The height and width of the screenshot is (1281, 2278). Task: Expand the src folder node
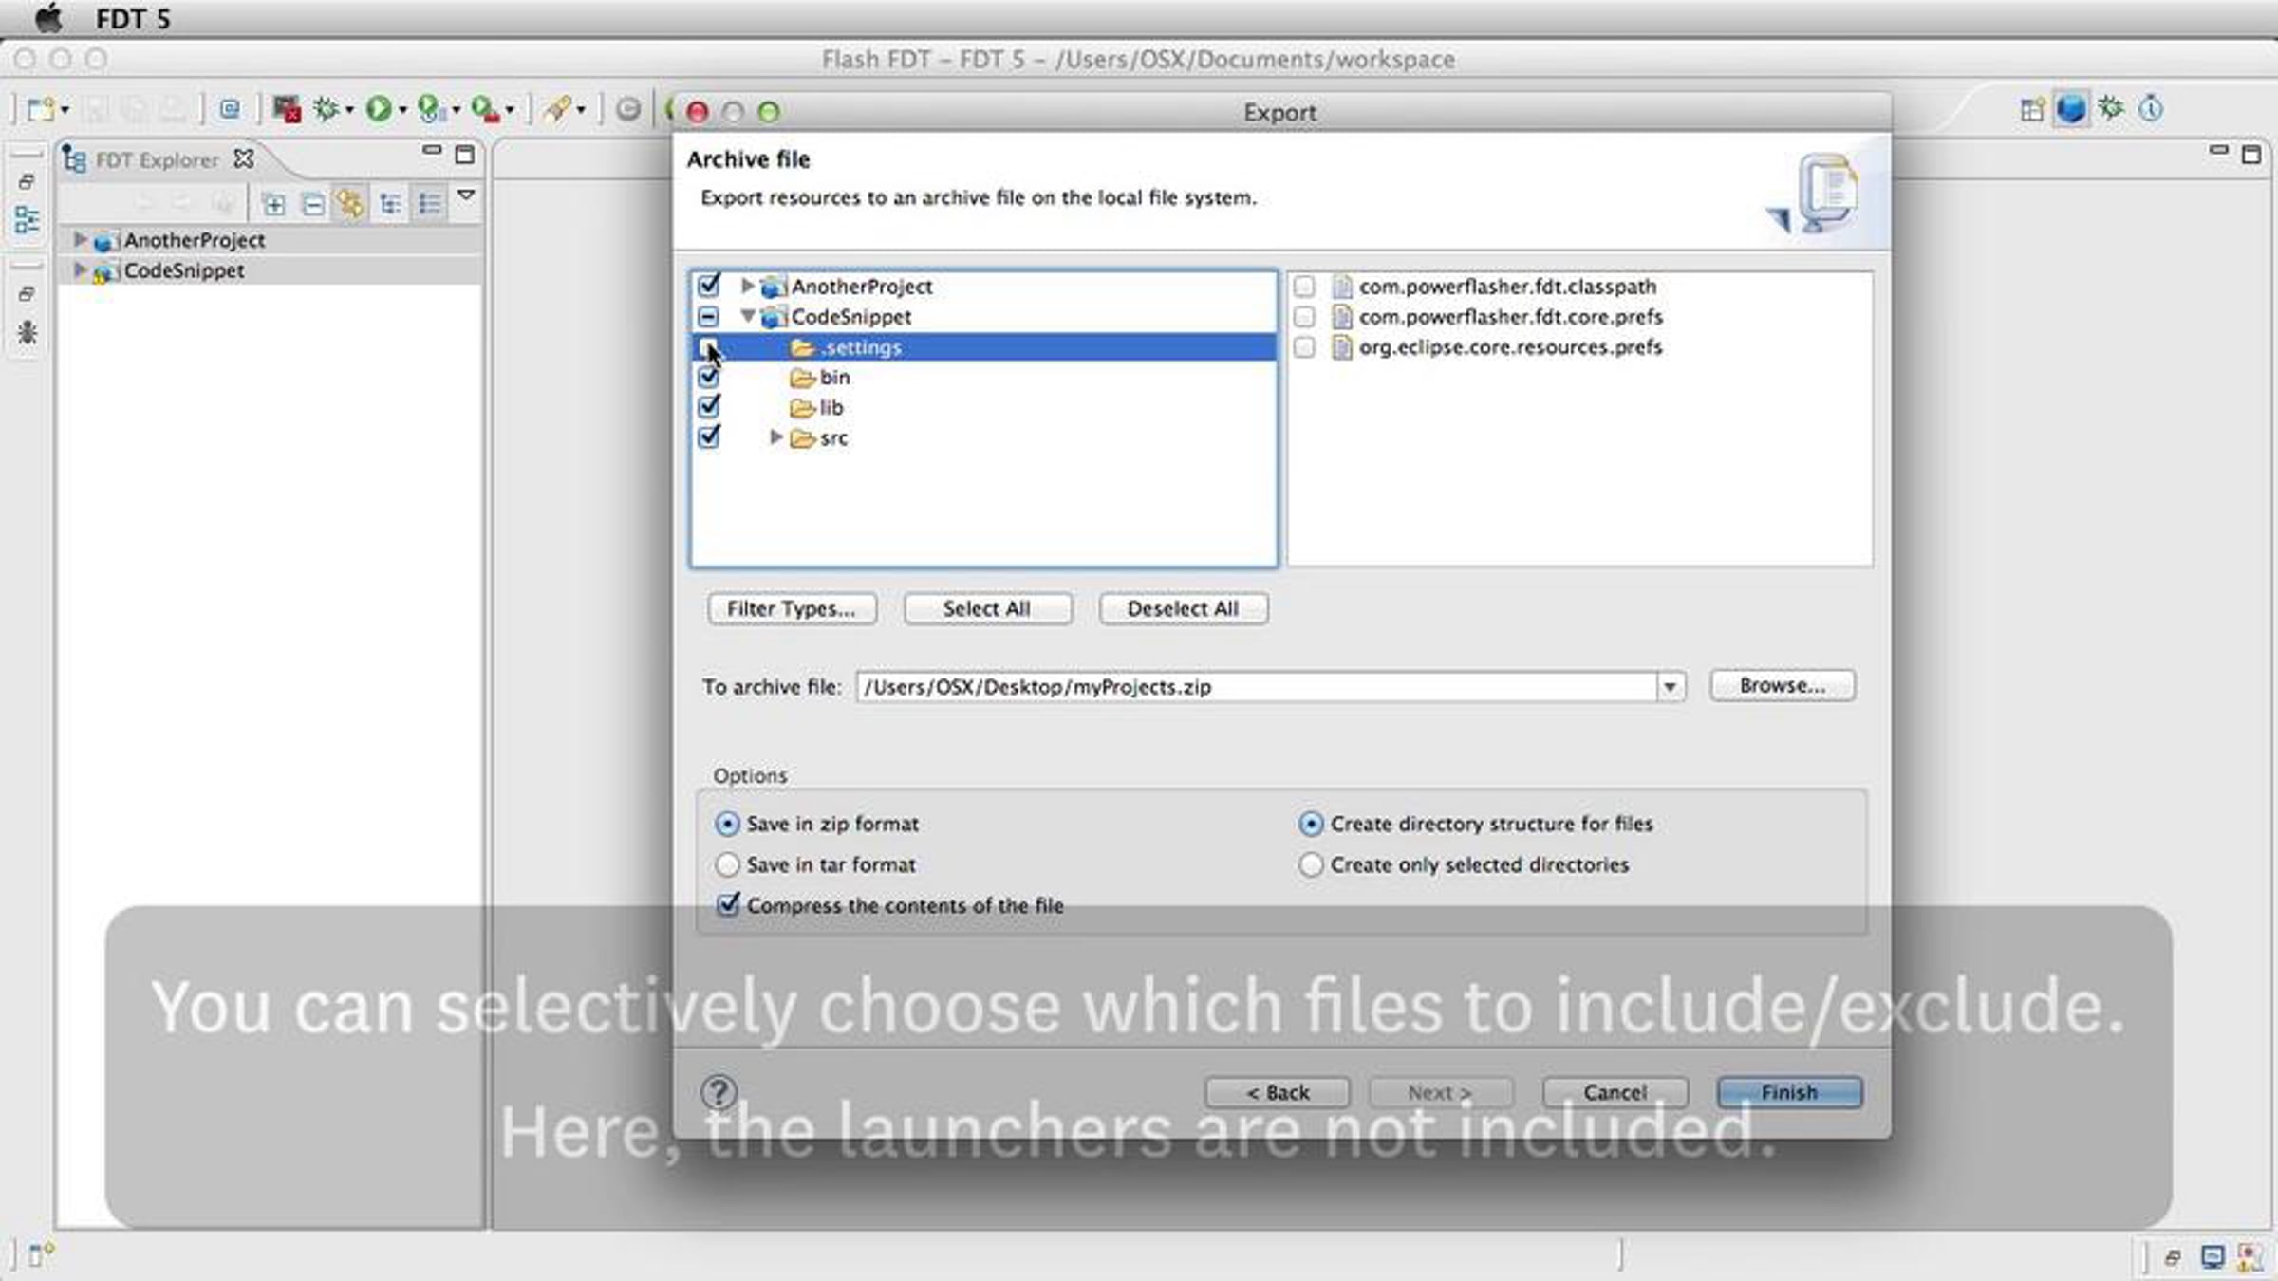(775, 437)
